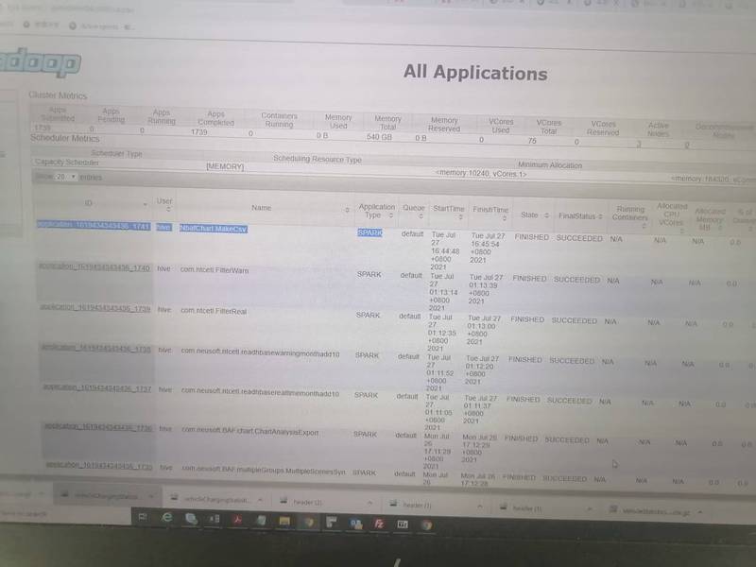Click the Decommissioned Nodes count link
Viewport: 756px width, 567px height.
click(687, 145)
